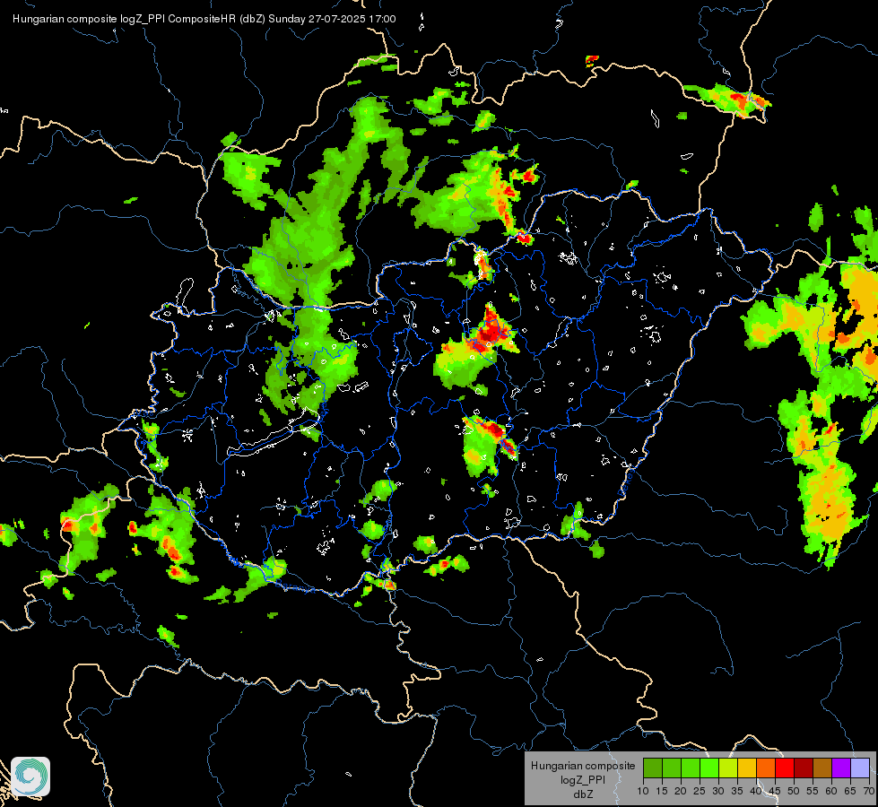Click the swirl logo icon
The width and height of the screenshot is (878, 807).
pyautogui.click(x=30, y=777)
